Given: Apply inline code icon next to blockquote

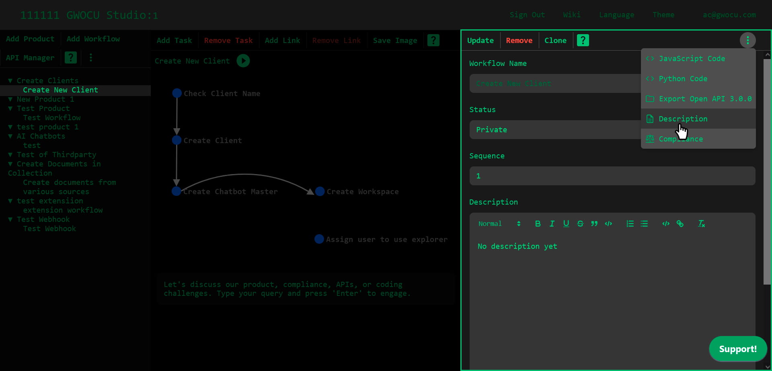Looking at the screenshot, I should click(x=608, y=223).
